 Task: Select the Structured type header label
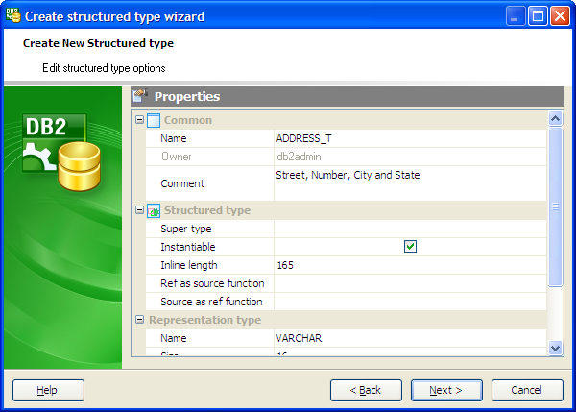[x=207, y=210]
